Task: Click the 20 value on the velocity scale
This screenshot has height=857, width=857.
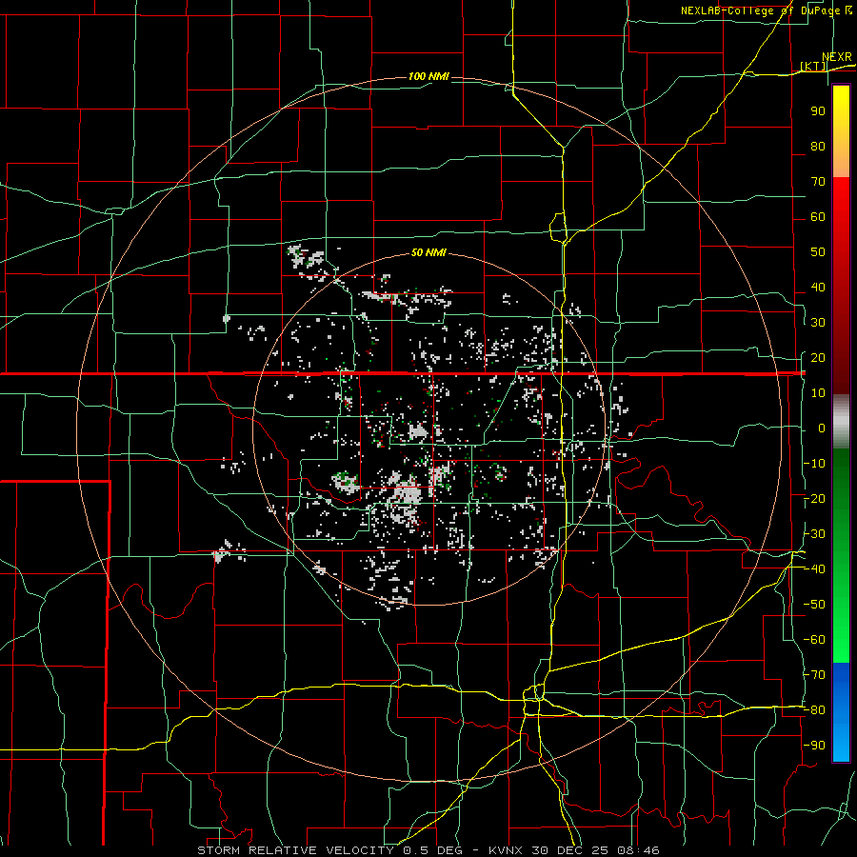Action: [818, 357]
